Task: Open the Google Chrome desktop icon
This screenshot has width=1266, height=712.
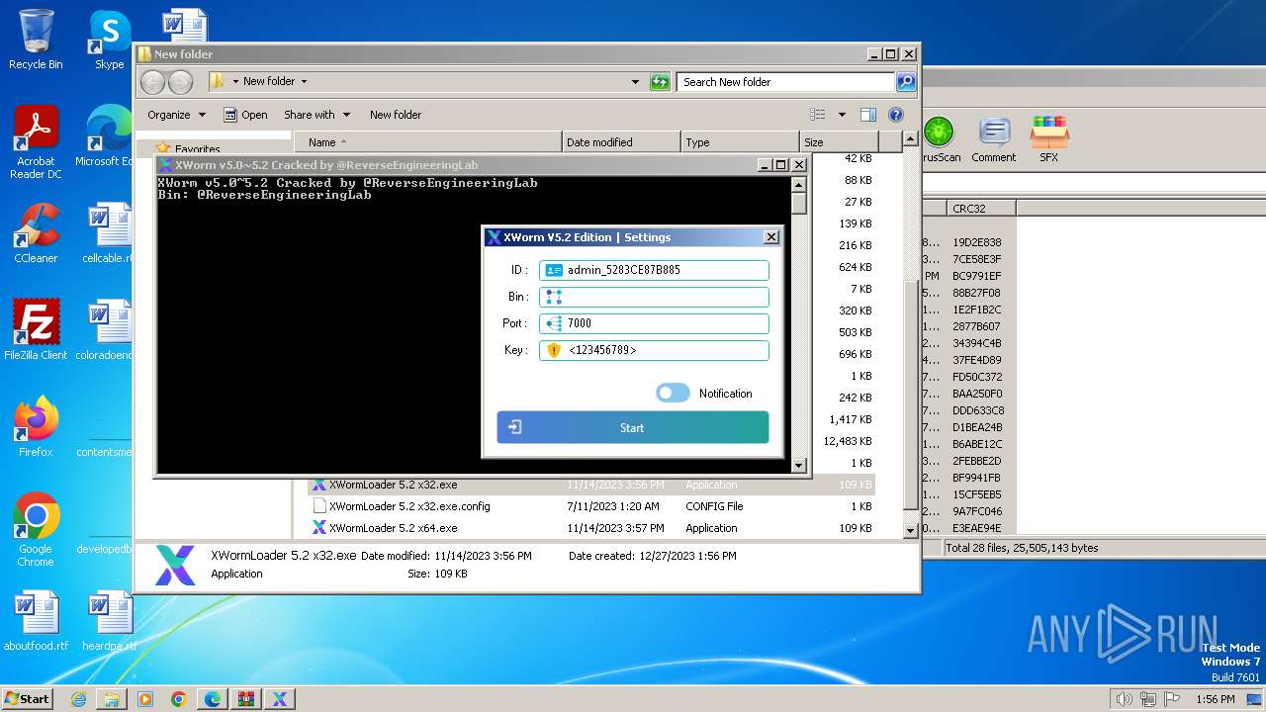Action: 36,529
